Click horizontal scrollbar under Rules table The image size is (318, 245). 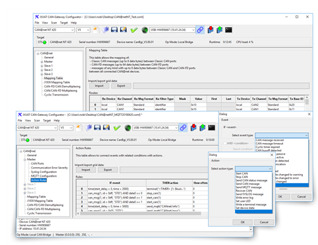point(140,213)
